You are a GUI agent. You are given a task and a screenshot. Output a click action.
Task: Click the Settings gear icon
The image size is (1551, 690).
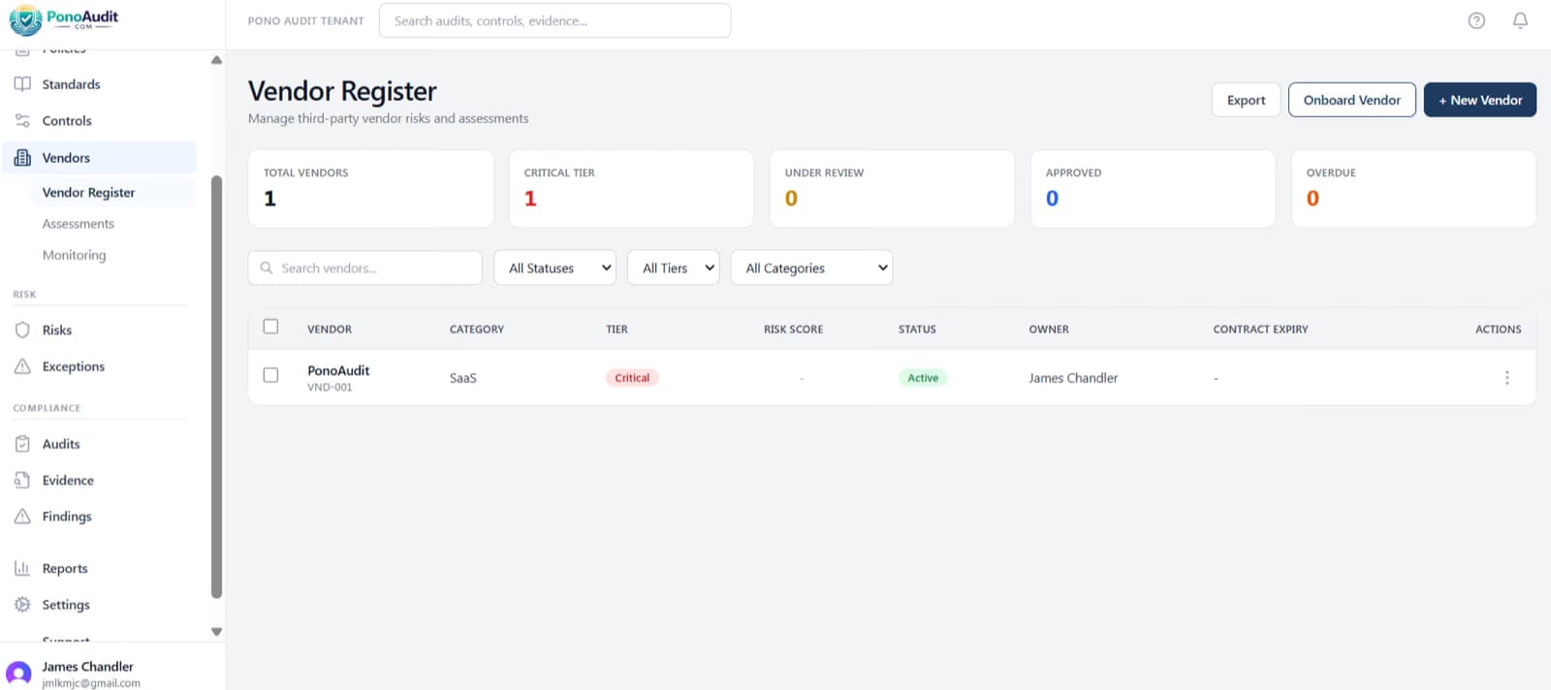click(22, 605)
